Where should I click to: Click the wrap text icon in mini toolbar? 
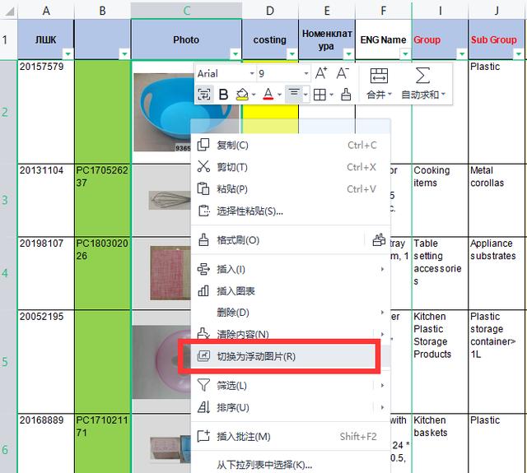pyautogui.click(x=204, y=95)
